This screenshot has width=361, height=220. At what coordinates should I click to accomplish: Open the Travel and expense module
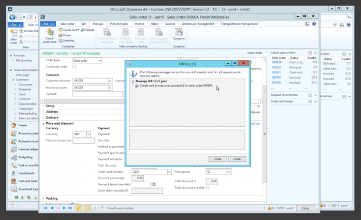point(24,189)
